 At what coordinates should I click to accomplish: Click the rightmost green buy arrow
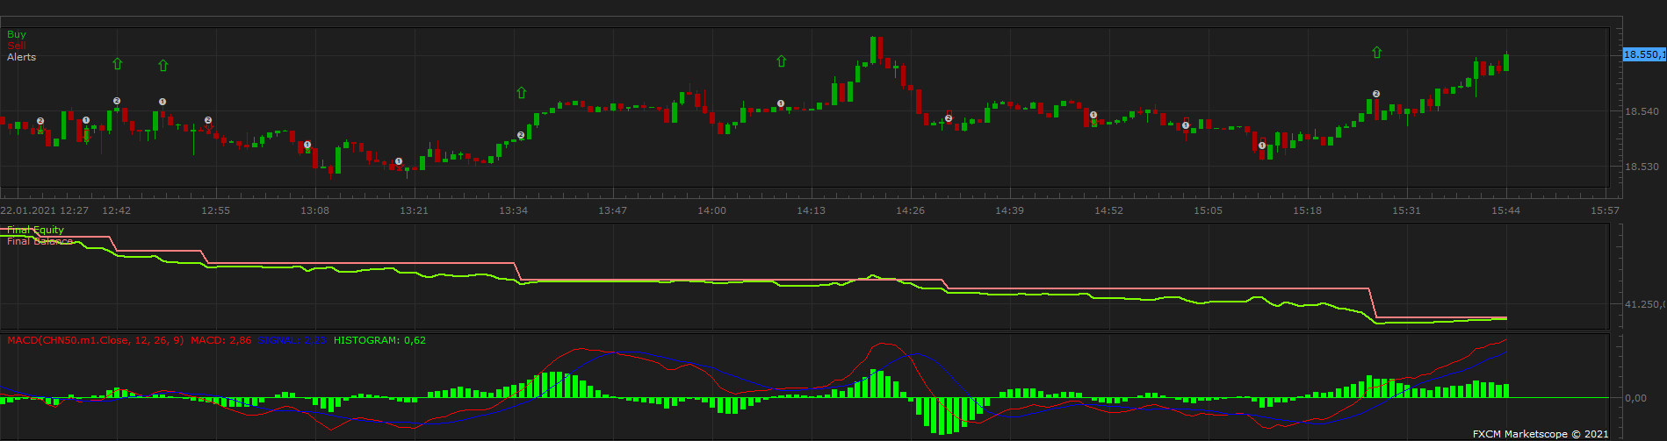tap(1376, 53)
